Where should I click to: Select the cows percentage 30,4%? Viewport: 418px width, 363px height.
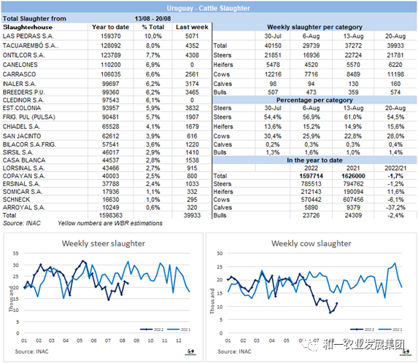(x=273, y=136)
